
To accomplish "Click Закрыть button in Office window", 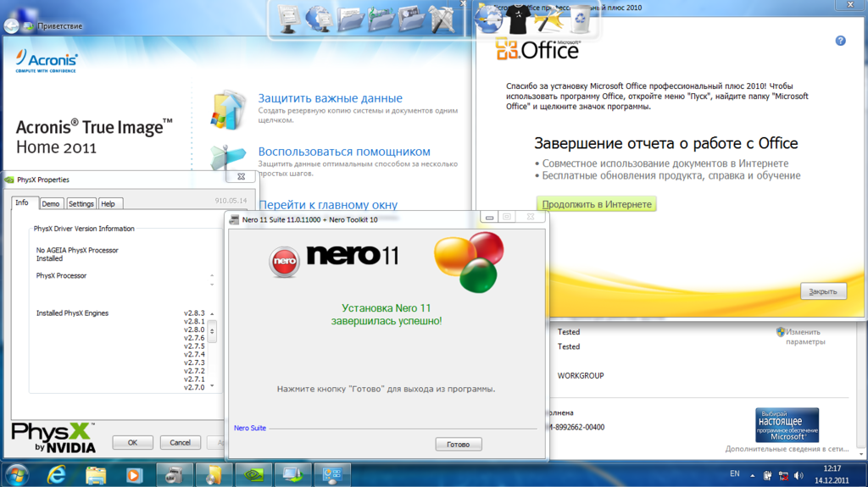I will pyautogui.click(x=823, y=291).
